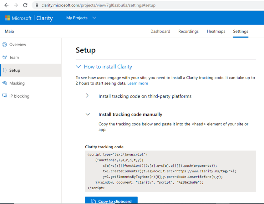
Task: Switch to the Dashboard tab
Action: [x=160, y=31]
